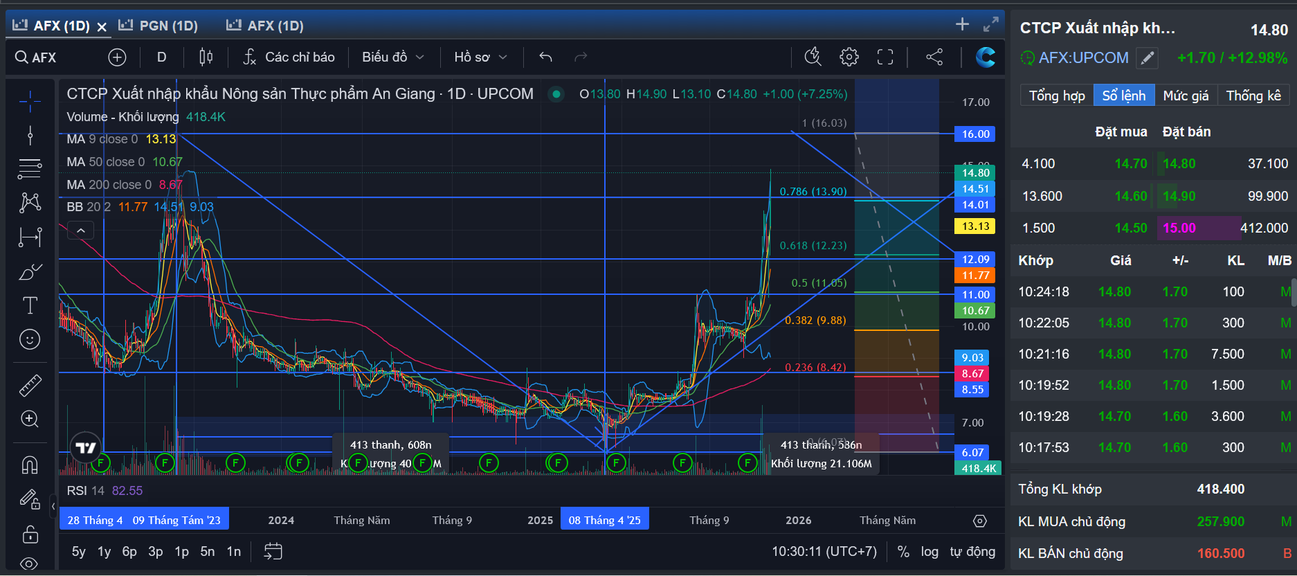Set the range to 5y
This screenshot has height=576, width=1297.
coord(79,552)
